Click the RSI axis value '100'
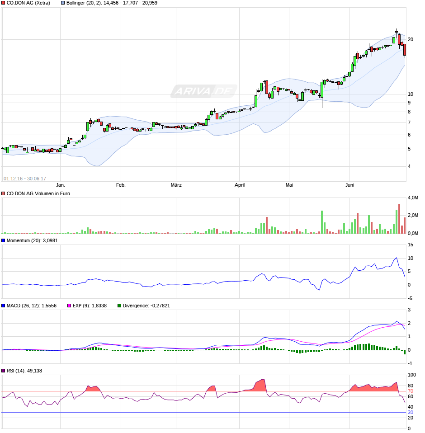Image resolution: width=425 pixels, height=433 pixels. coord(412,375)
